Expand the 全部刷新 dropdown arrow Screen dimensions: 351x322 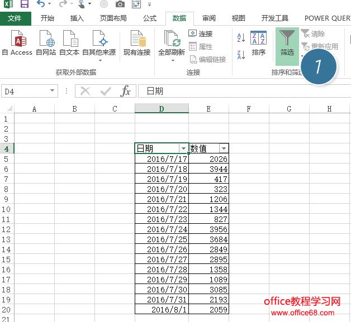173,61
